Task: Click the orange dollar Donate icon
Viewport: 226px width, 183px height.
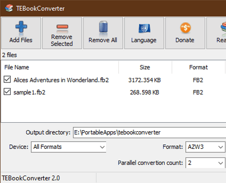Action: click(x=185, y=28)
